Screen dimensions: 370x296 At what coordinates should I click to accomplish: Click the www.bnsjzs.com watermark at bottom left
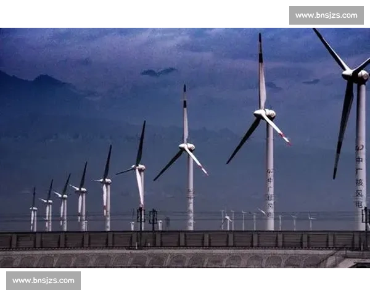[44, 281]
